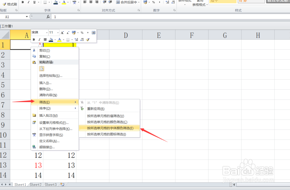Viewport: 290px width, 190px height.
Task: Open the alignment group dialog launcher (对齐方式)
Action: coord(139,10)
